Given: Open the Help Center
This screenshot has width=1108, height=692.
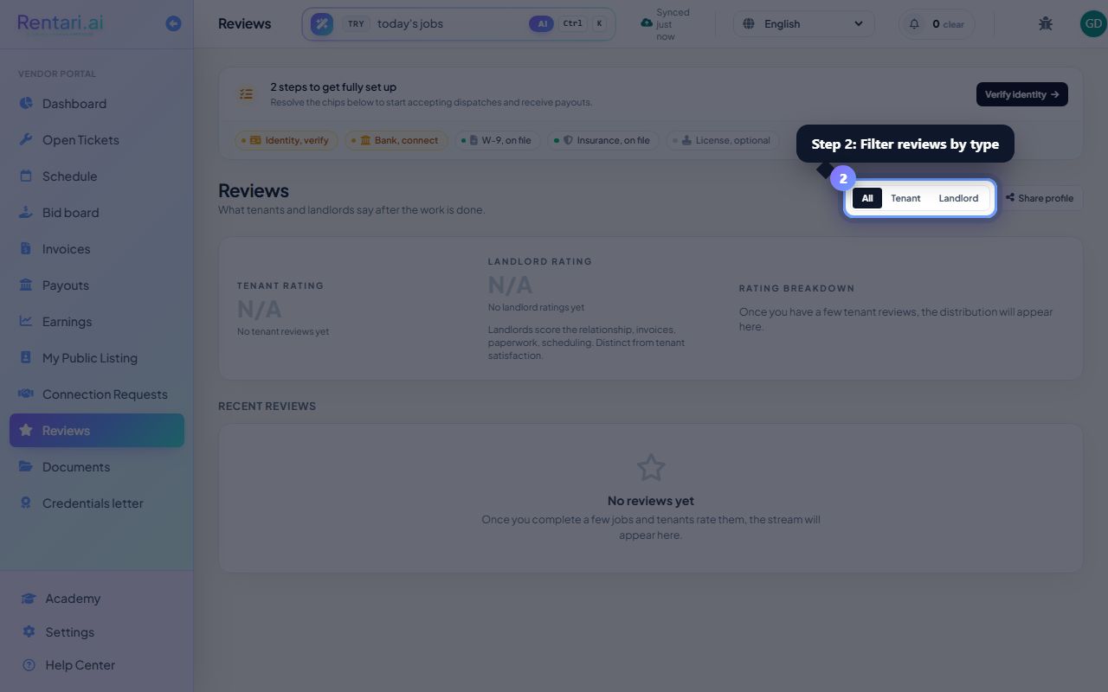Looking at the screenshot, I should (97, 665).
